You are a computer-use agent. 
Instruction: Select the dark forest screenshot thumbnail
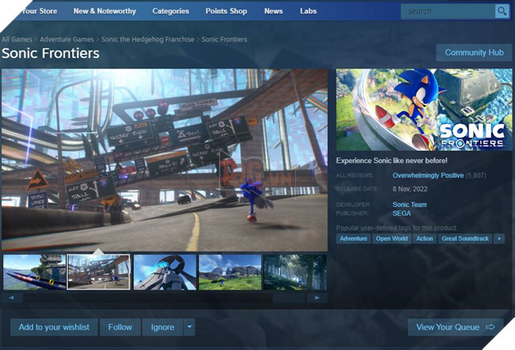(x=295, y=272)
